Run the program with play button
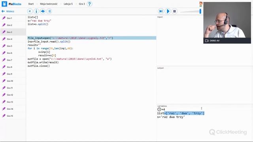The width and height of the screenshot is (253, 142). [168, 11]
